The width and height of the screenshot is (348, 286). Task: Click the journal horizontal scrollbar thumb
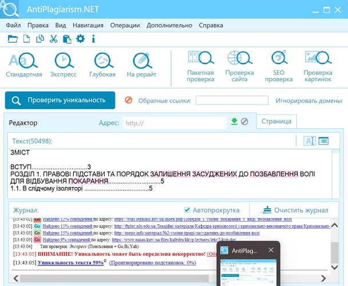[114, 278]
